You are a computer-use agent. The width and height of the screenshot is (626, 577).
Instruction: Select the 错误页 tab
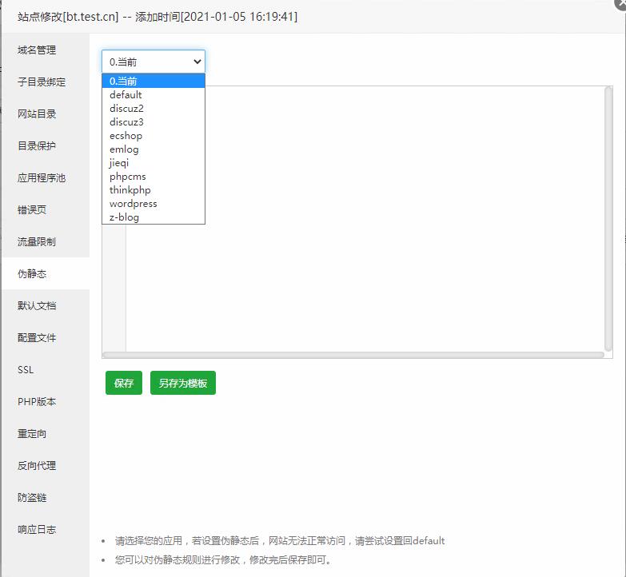(x=46, y=209)
